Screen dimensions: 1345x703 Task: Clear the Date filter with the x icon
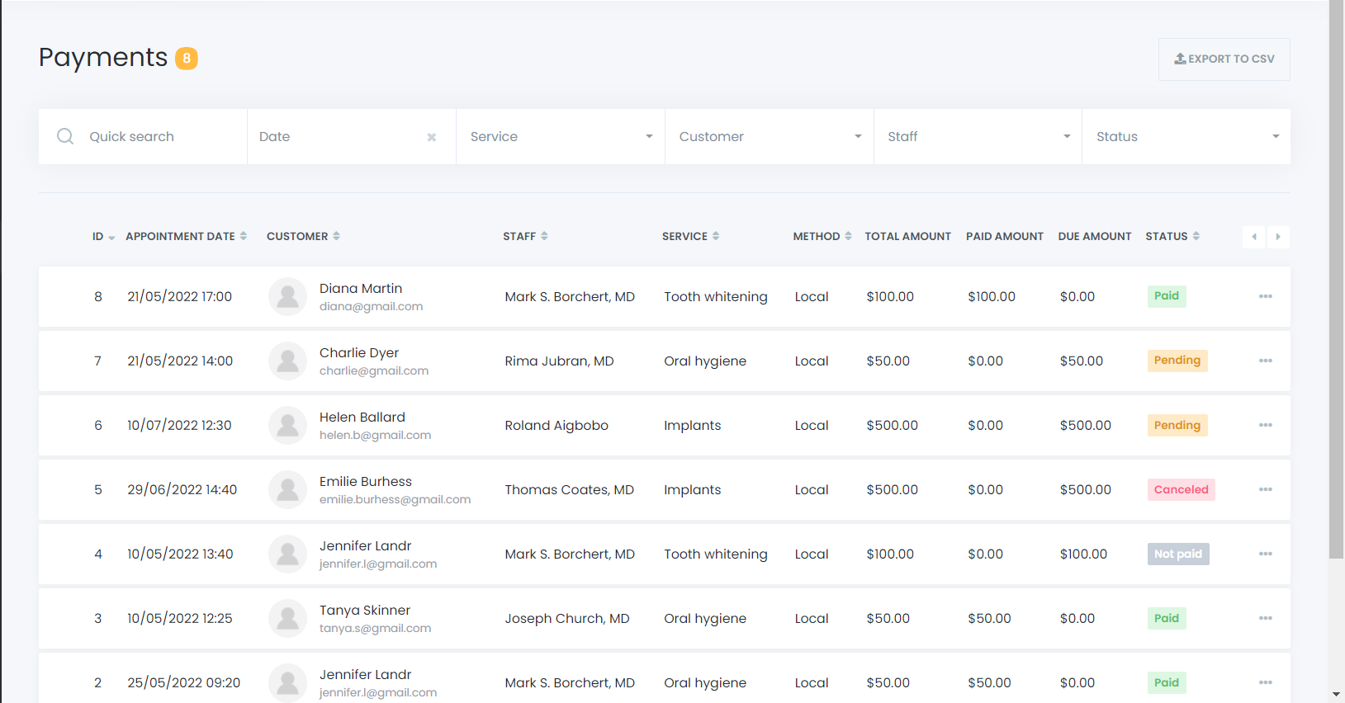tap(431, 137)
